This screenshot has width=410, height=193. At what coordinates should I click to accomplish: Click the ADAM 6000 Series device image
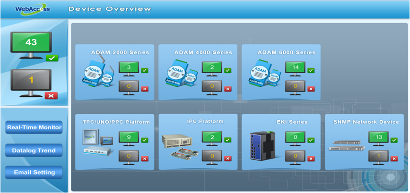coord(265,74)
